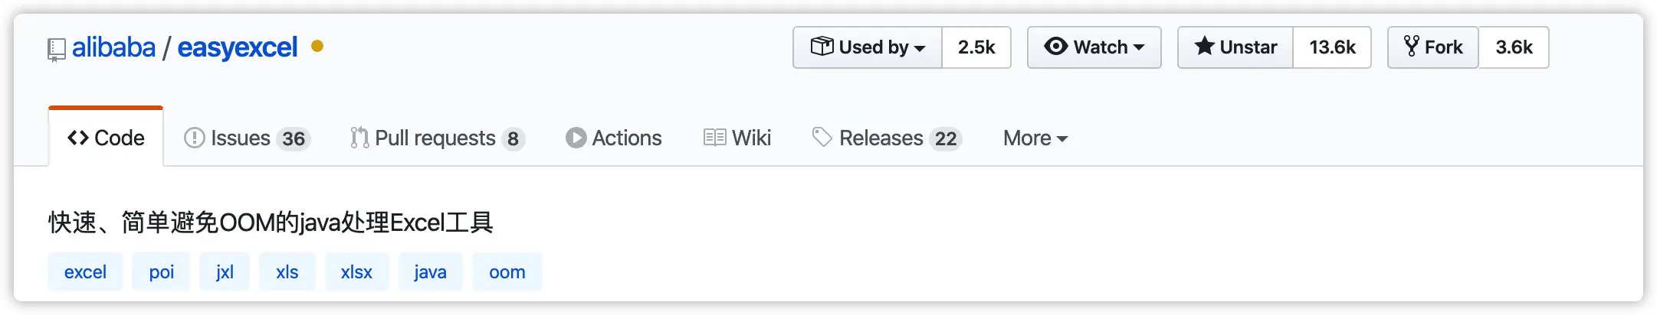Open the alibaba owner link

(x=113, y=47)
